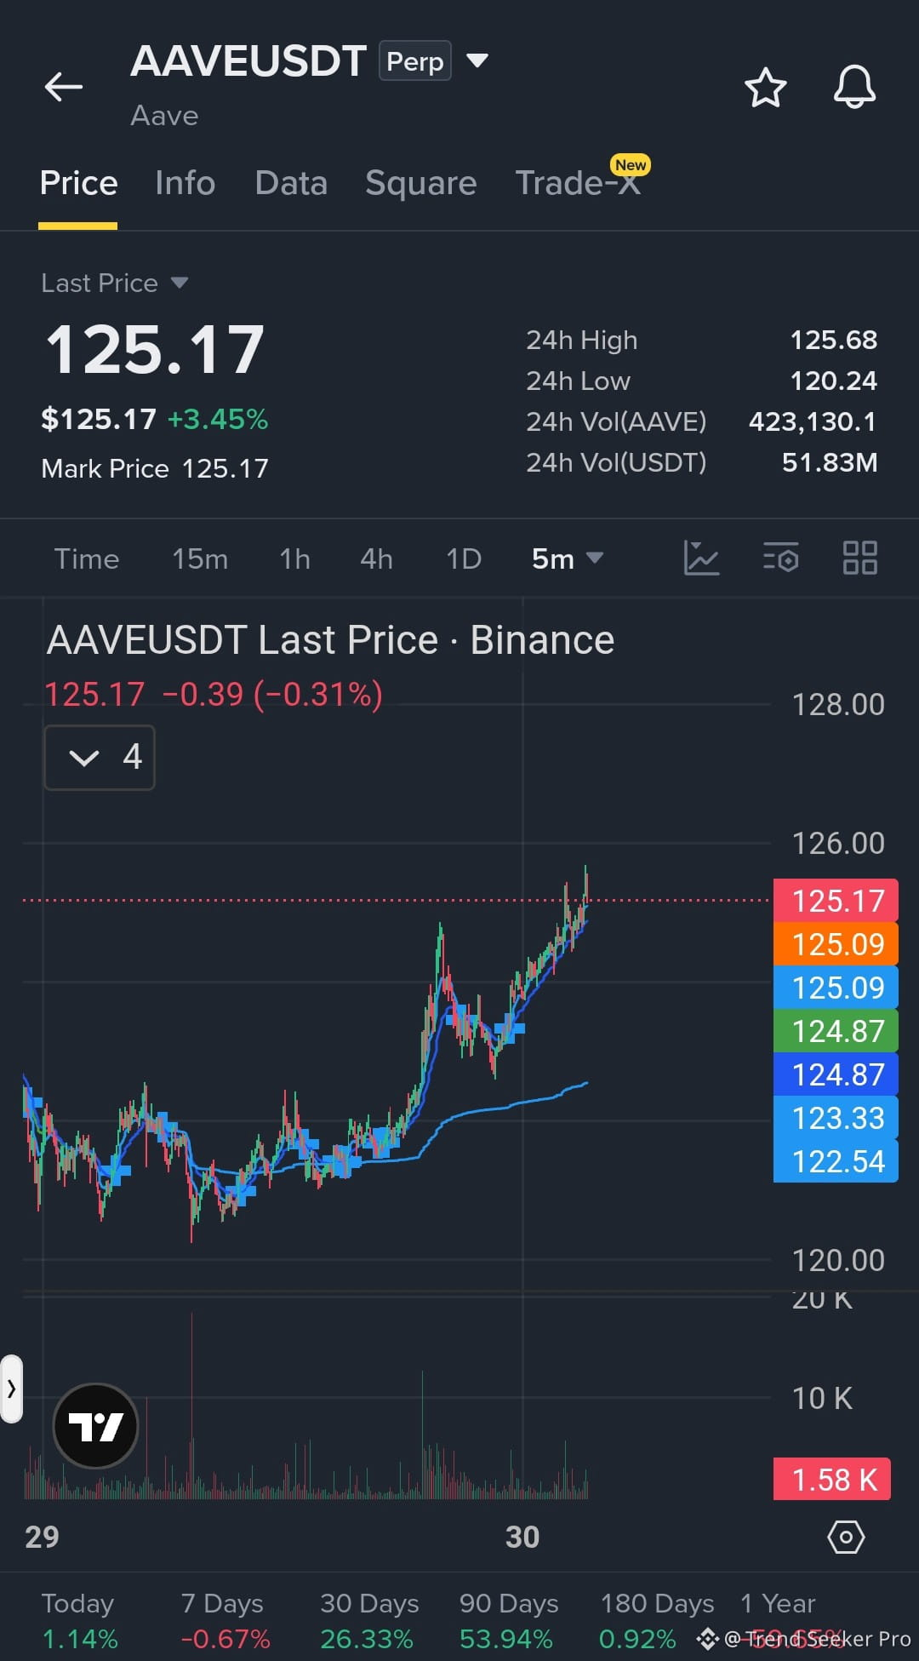Tap the +3.45% change text
Image resolution: width=919 pixels, height=1661 pixels.
click(218, 419)
